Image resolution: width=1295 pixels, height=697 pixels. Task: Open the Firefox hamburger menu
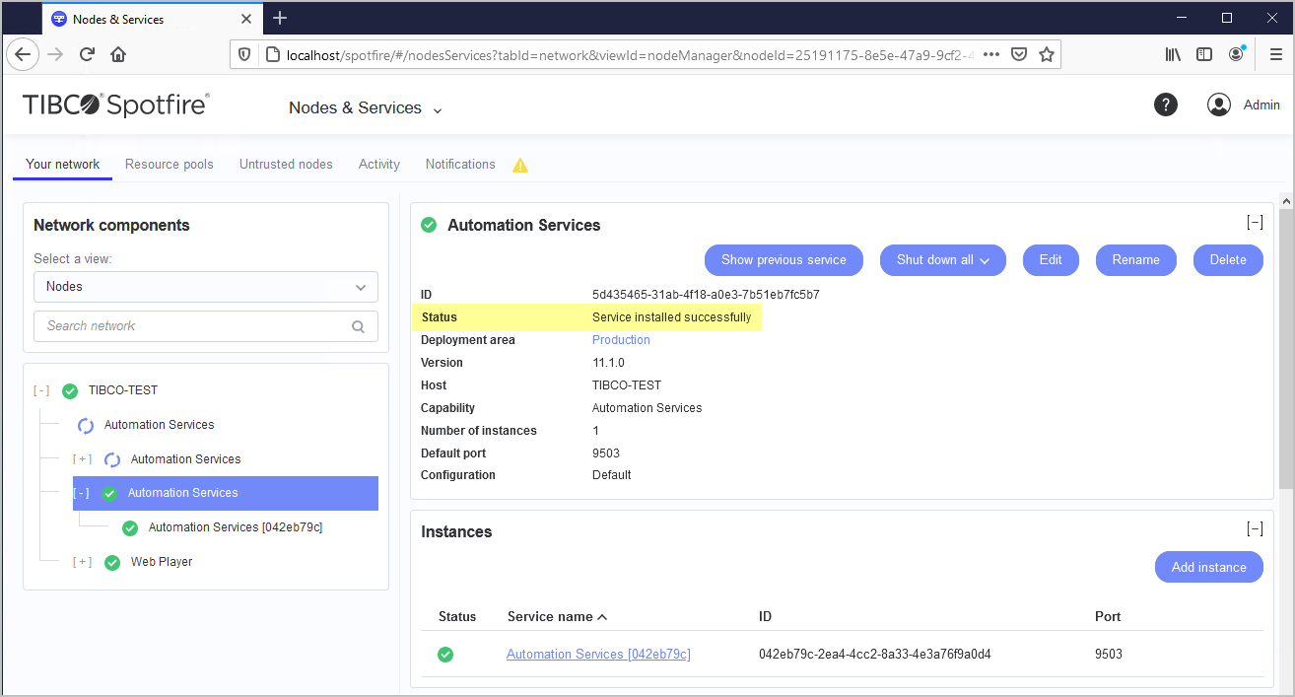pyautogui.click(x=1275, y=54)
